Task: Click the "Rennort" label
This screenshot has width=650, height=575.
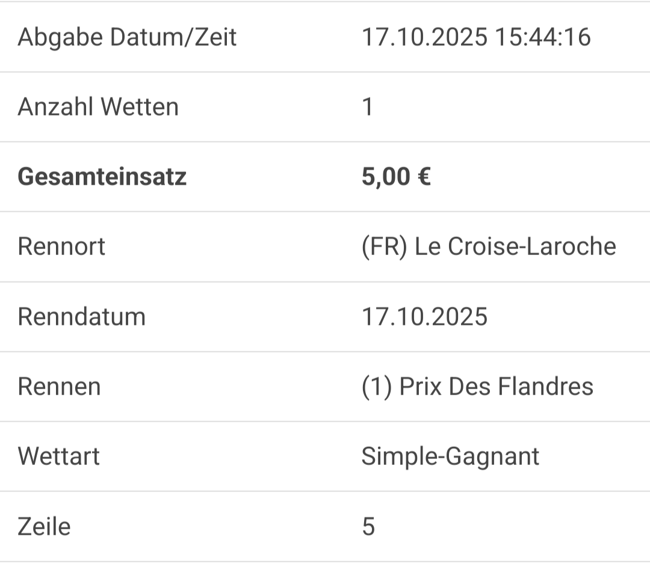Action: pyautogui.click(x=61, y=247)
